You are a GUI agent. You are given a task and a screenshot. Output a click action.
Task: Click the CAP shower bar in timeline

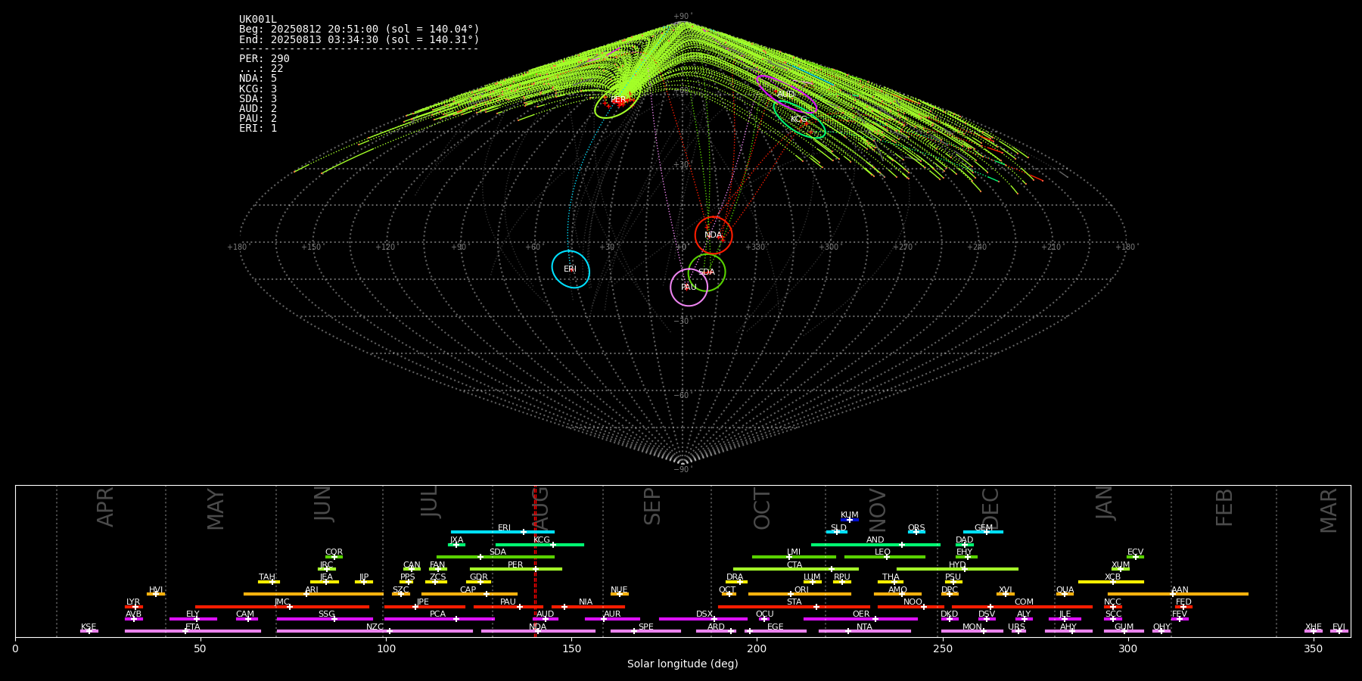[x=469, y=594]
